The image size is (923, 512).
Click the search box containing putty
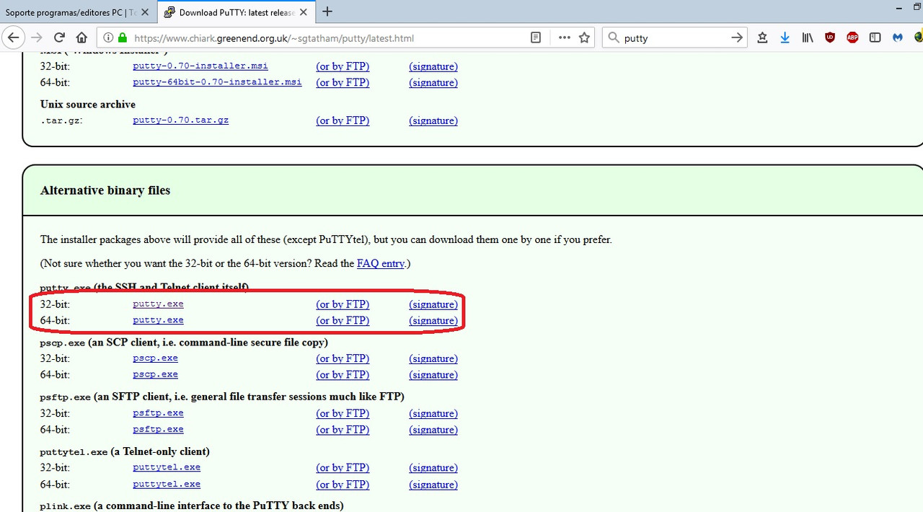coord(674,38)
